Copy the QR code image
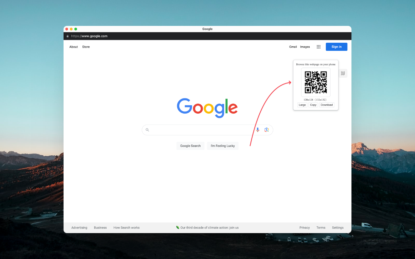This screenshot has width=415, height=259. pos(313,105)
